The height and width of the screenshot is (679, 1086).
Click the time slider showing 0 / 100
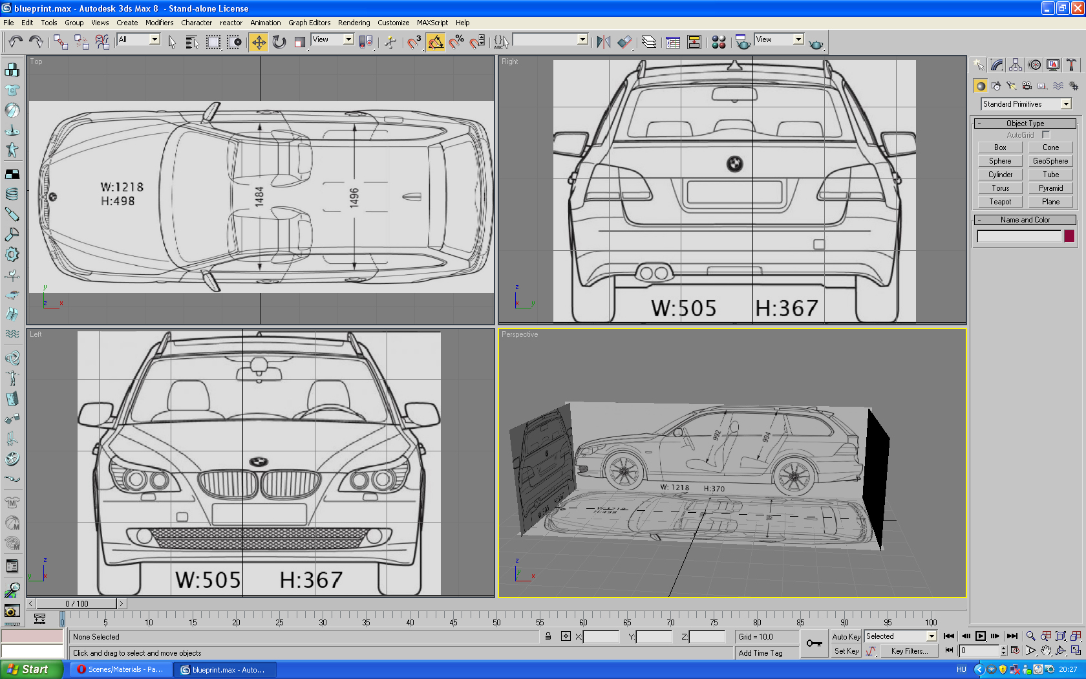pos(76,603)
